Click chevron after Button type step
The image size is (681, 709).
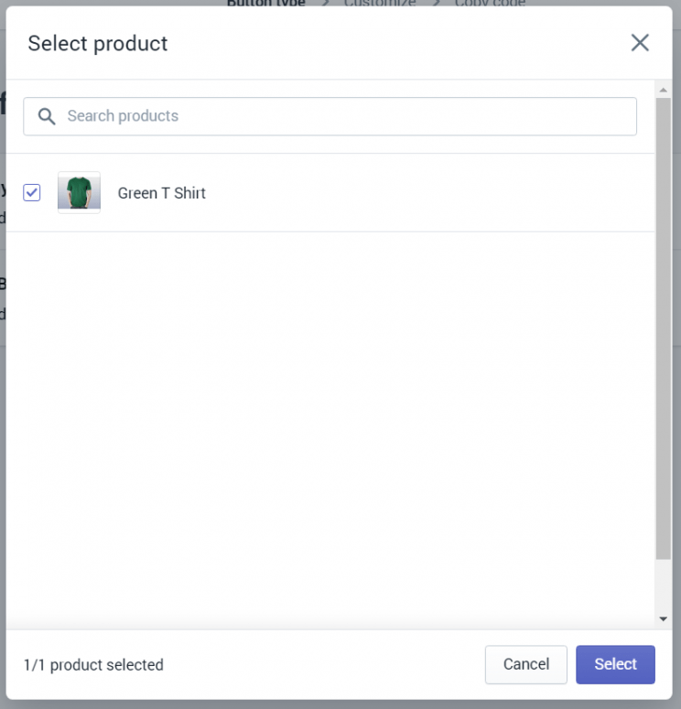[x=325, y=3]
